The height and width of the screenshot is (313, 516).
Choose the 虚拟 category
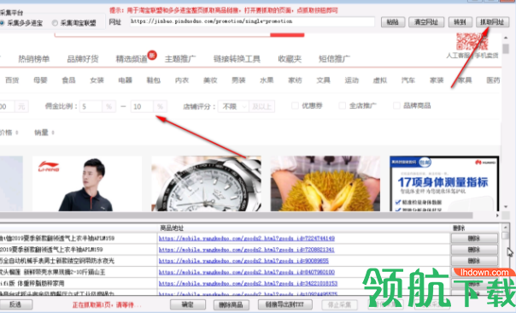point(380,80)
